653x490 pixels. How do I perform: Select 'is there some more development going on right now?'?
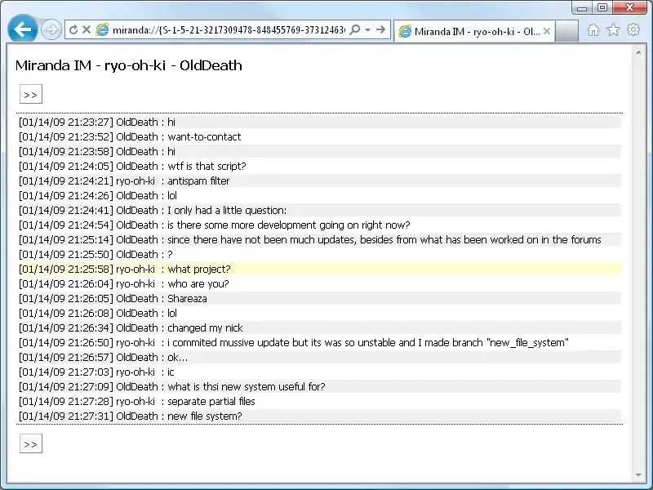coord(289,225)
